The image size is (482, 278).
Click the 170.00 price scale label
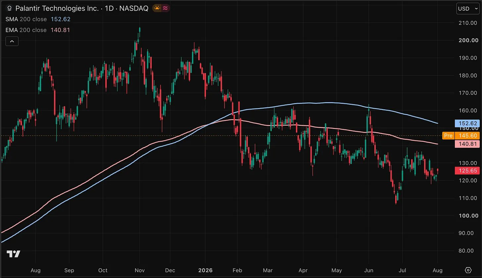click(468, 93)
